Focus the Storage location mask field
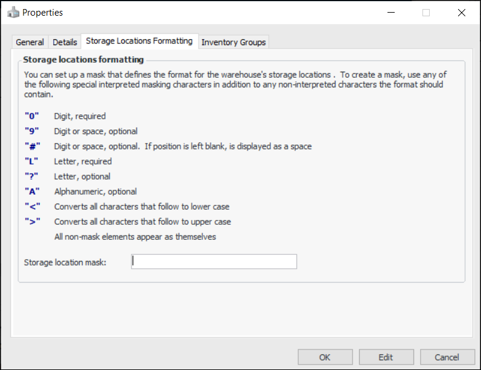The width and height of the screenshot is (481, 370). coord(214,262)
